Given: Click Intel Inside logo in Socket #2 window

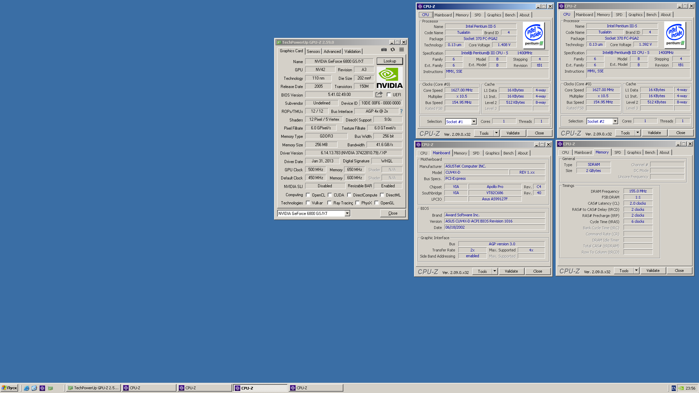Looking at the screenshot, I should pyautogui.click(x=675, y=35).
